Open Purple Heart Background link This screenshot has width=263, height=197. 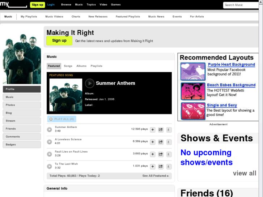tap(232, 65)
